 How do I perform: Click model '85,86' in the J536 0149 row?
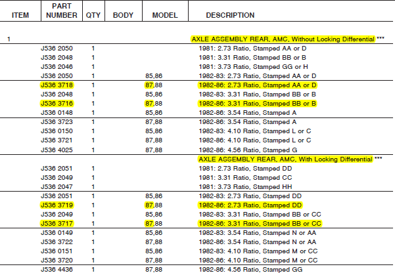click(x=154, y=233)
